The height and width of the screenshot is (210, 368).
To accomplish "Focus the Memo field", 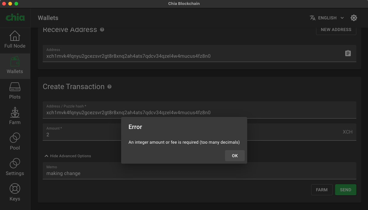I will point(200,171).
